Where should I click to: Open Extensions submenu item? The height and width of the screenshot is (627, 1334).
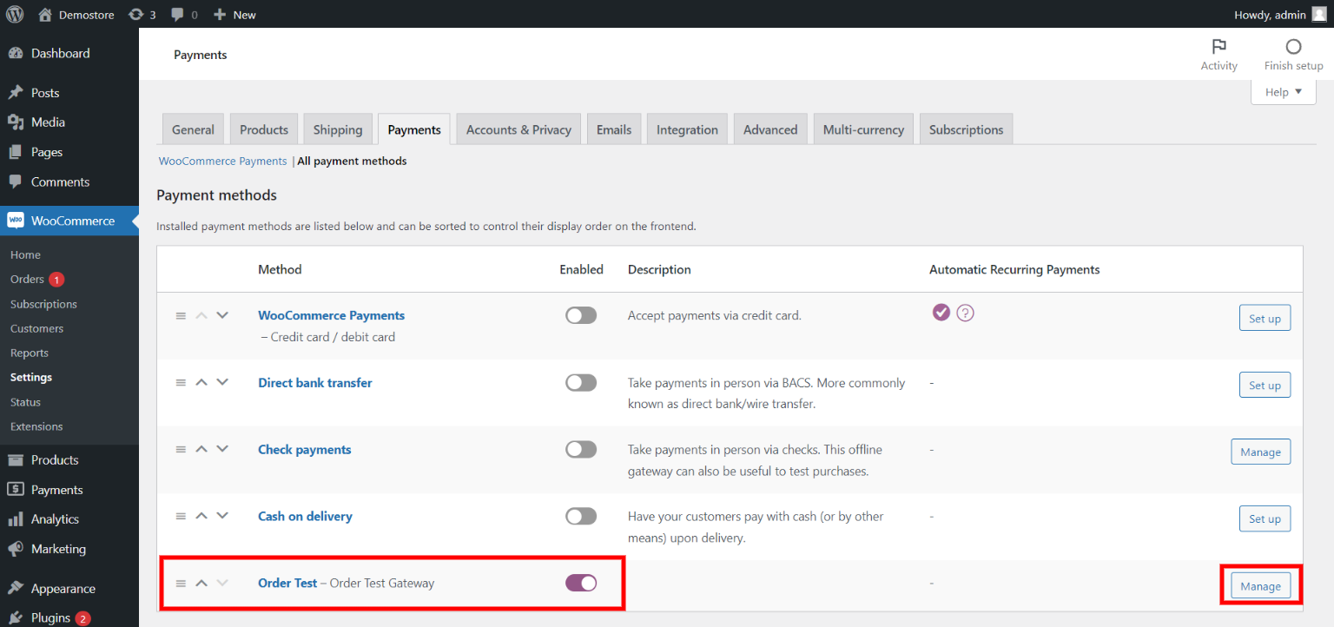[x=36, y=426]
